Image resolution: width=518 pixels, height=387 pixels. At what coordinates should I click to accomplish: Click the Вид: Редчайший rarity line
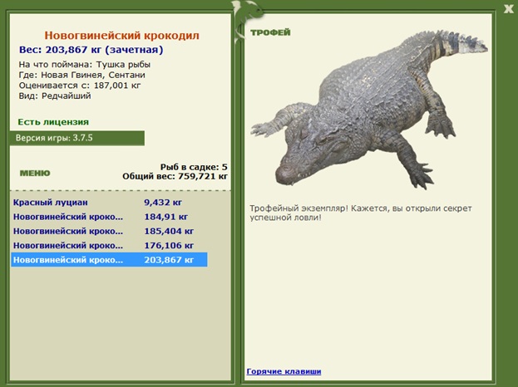(x=55, y=96)
